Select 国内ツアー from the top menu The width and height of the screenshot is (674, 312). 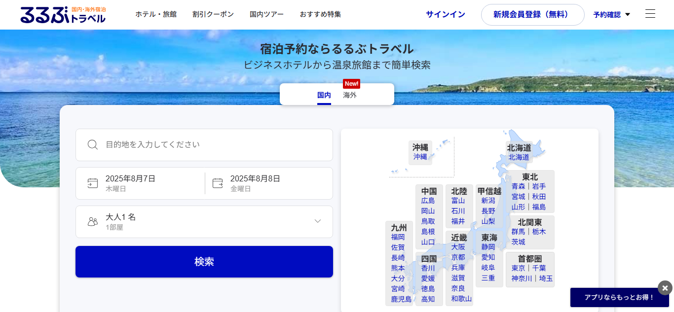click(266, 14)
